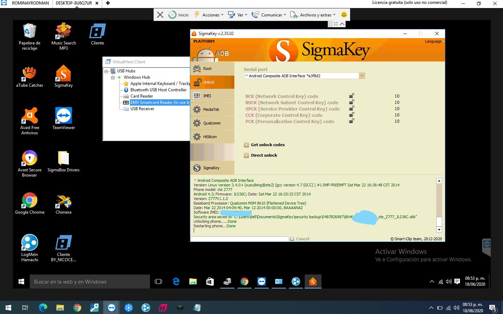Select the LogMeIn Hamachi desktop icon
Screen dimensions: 503x314
point(29,248)
